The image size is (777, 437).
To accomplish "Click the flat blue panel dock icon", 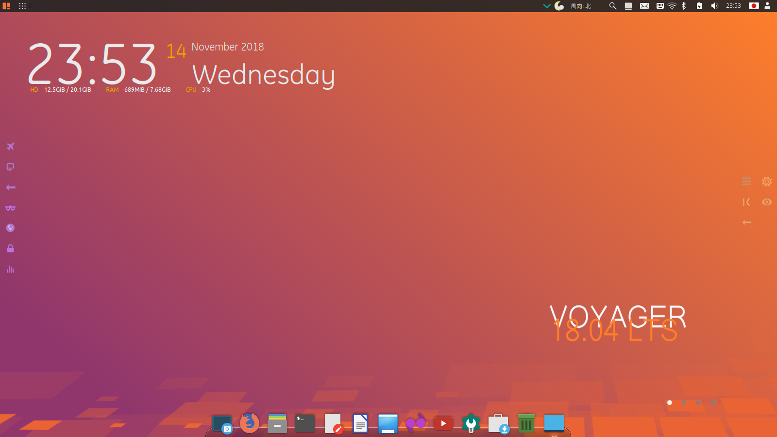I will [x=554, y=423].
